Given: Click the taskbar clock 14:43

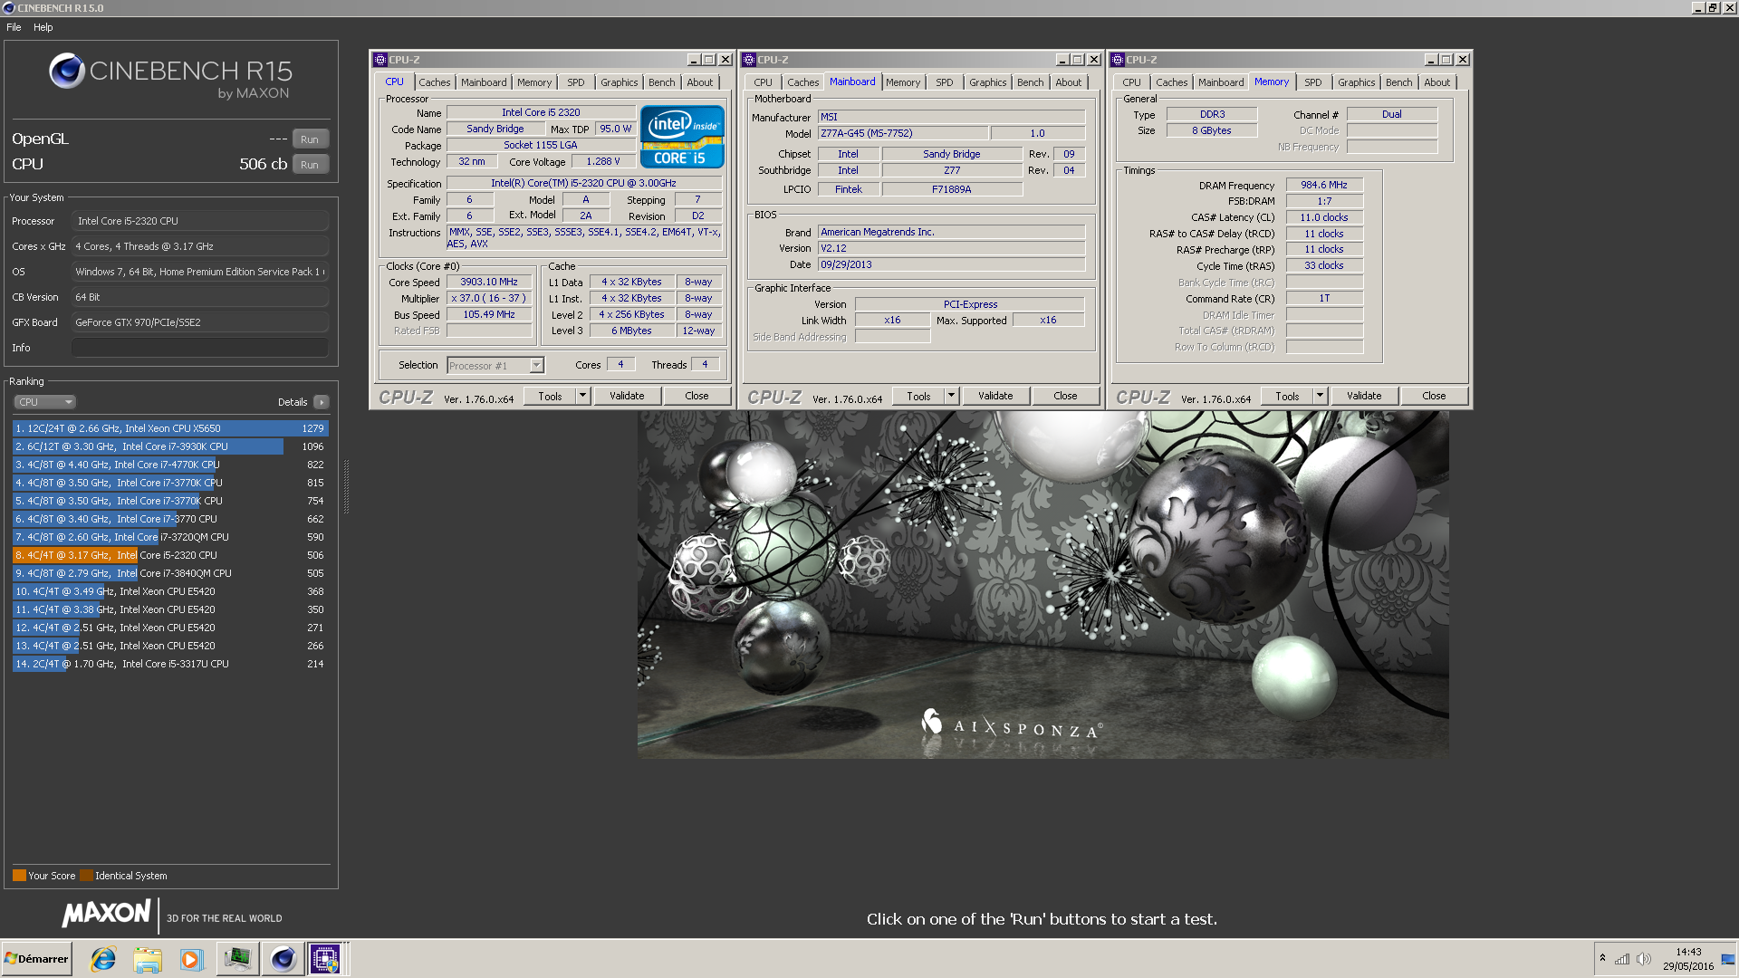Looking at the screenshot, I should [x=1688, y=952].
